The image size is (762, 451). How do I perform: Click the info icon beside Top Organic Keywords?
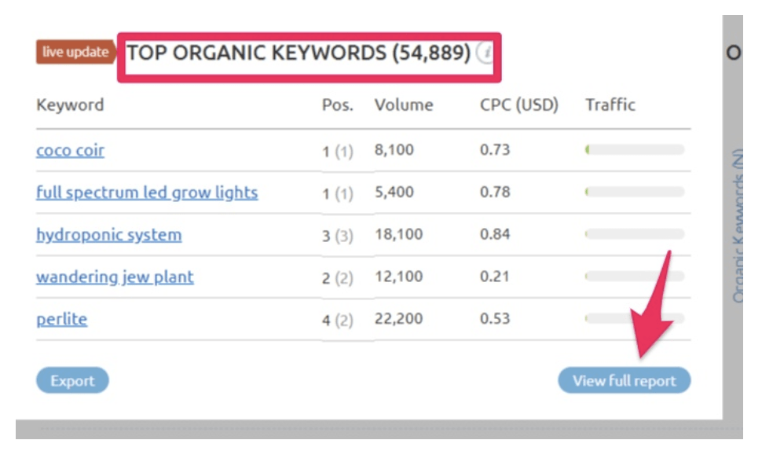[x=486, y=53]
